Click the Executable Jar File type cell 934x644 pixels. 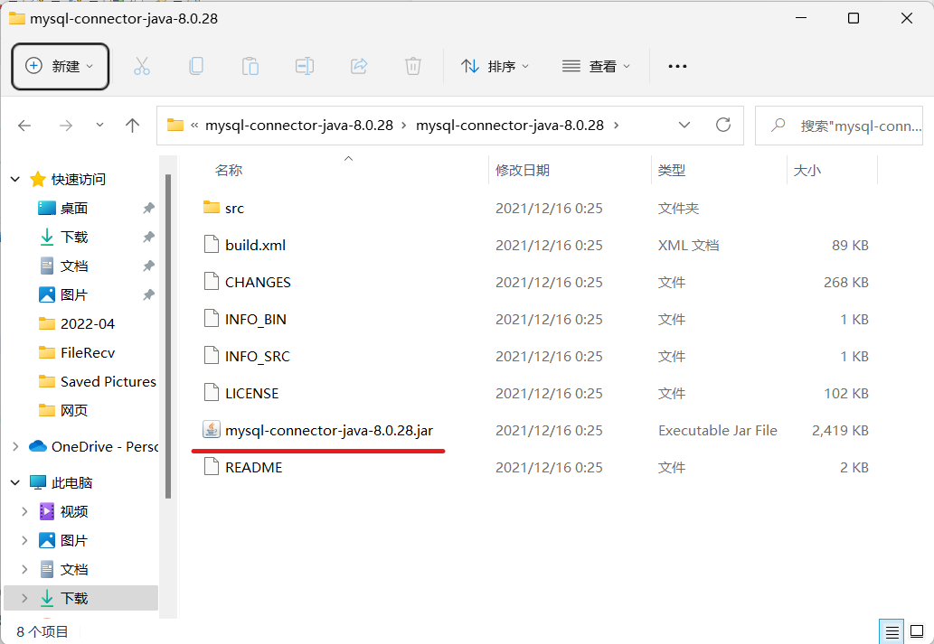718,430
